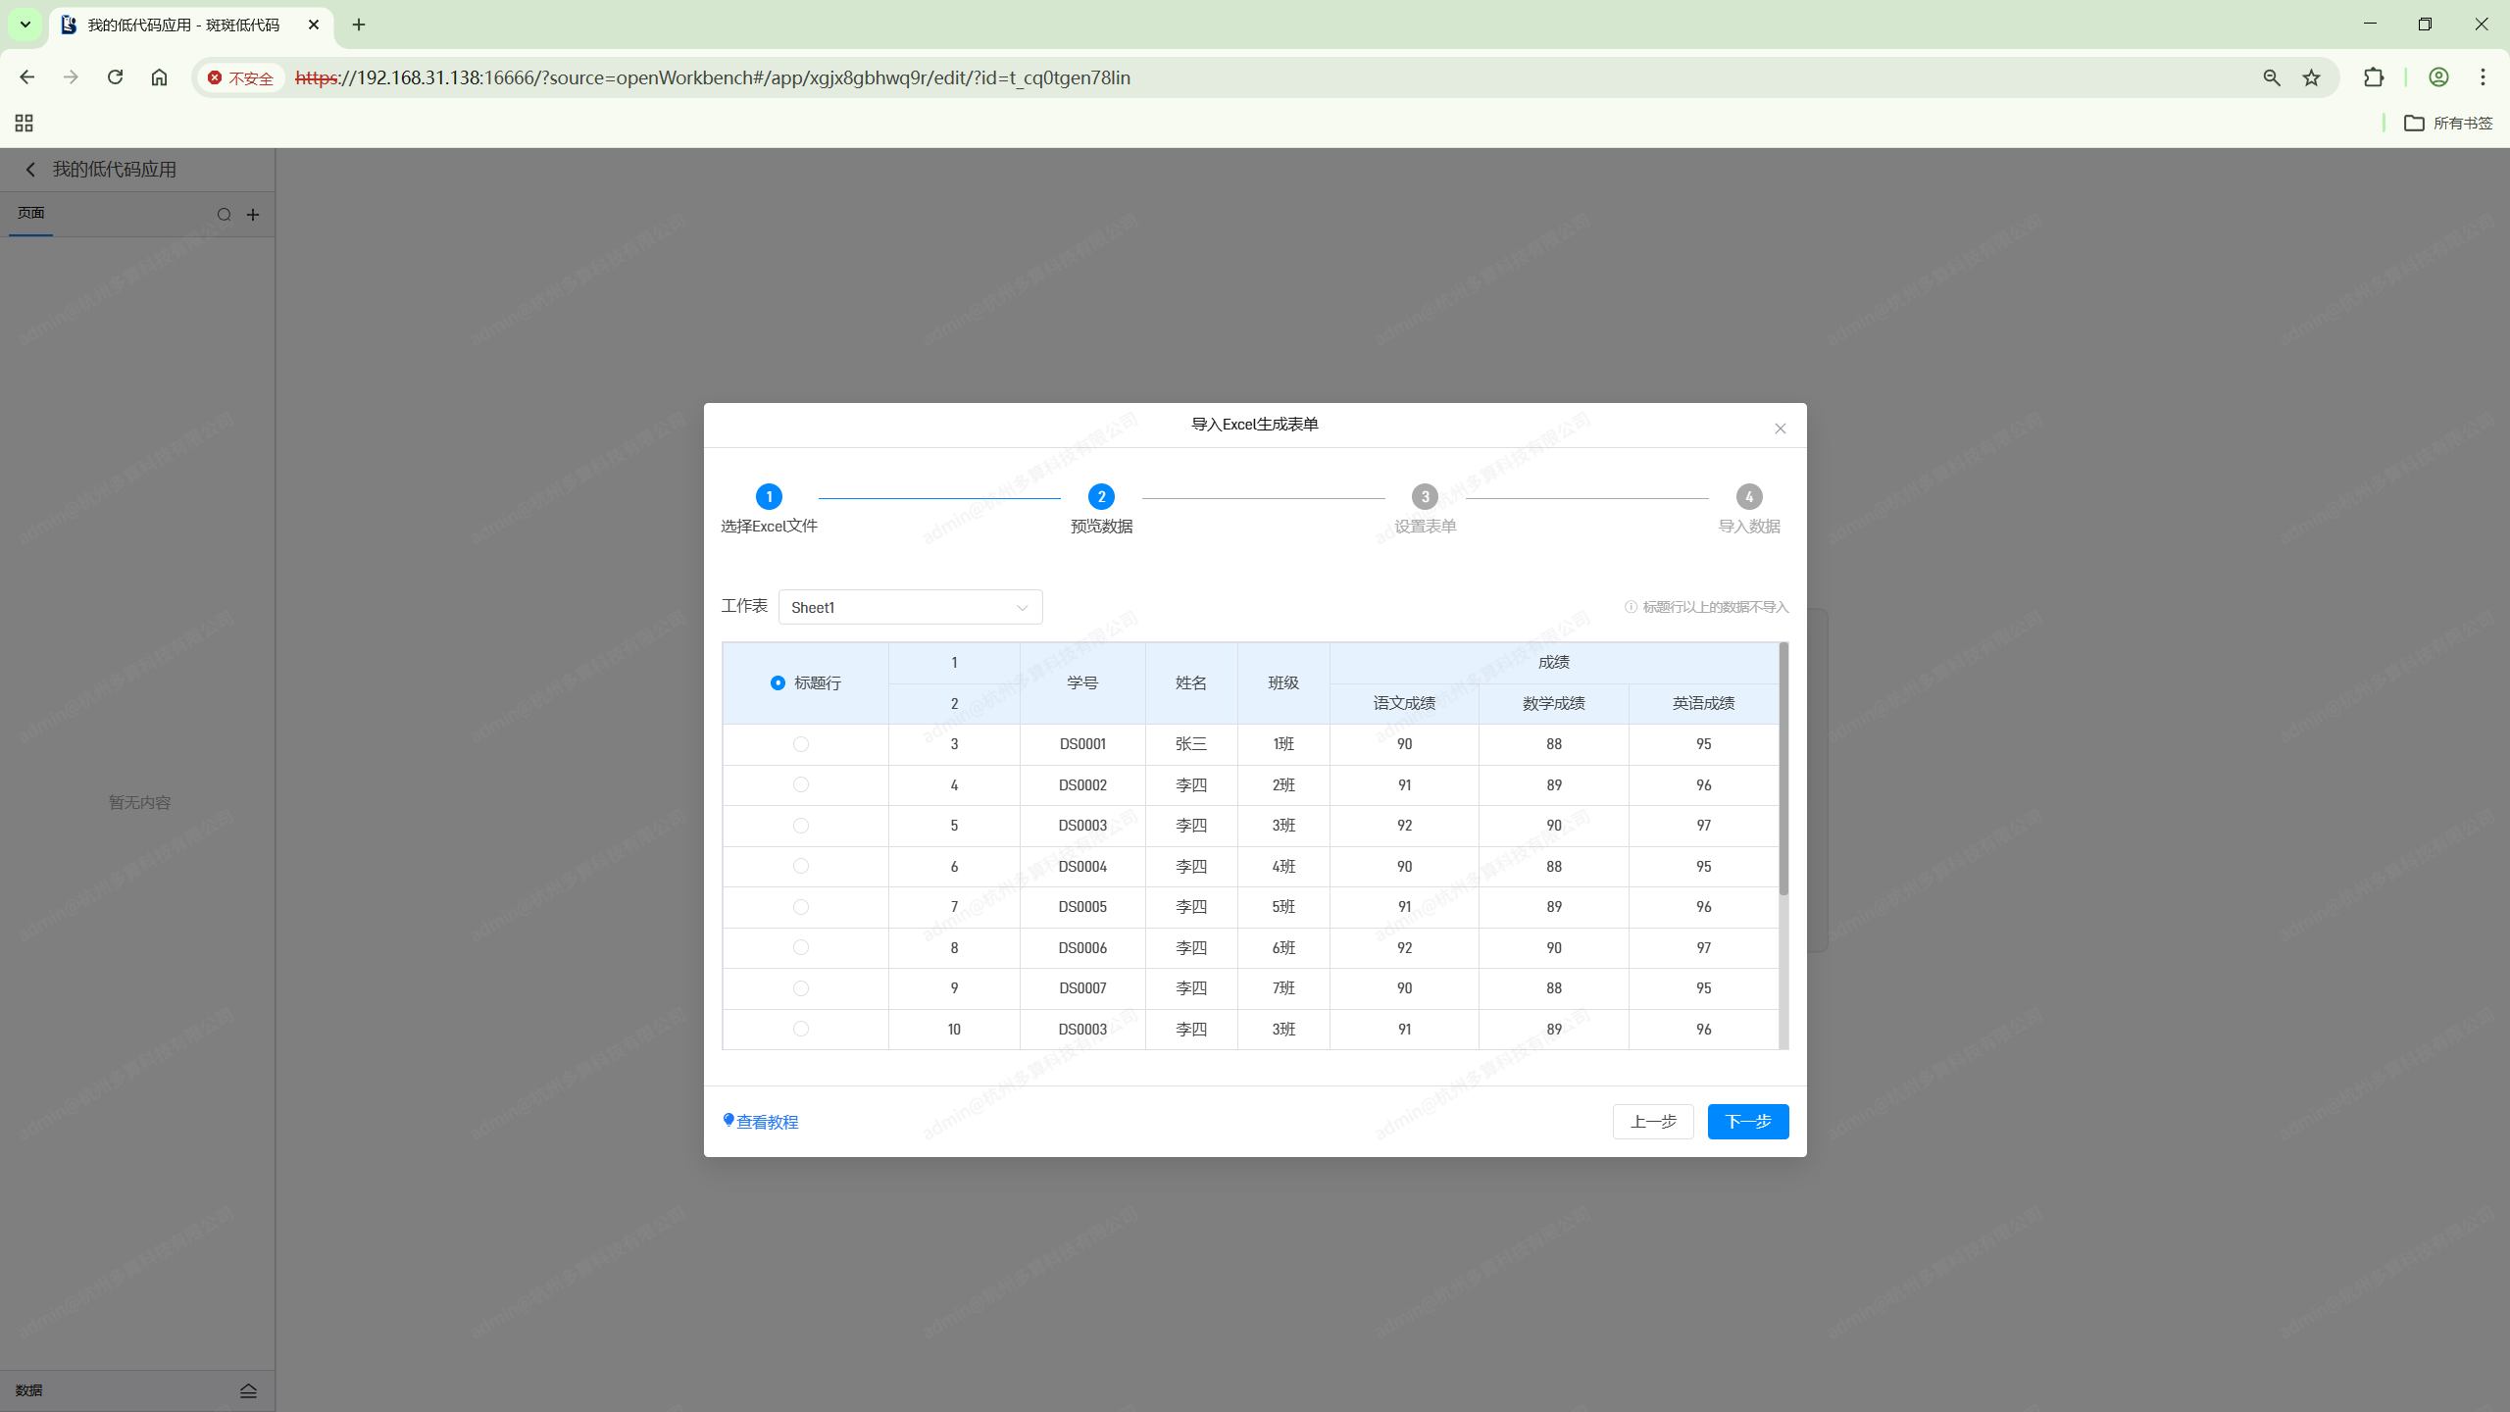Open the tab search chevron dropdown
Viewport: 2510px width, 1412px height.
(25, 25)
